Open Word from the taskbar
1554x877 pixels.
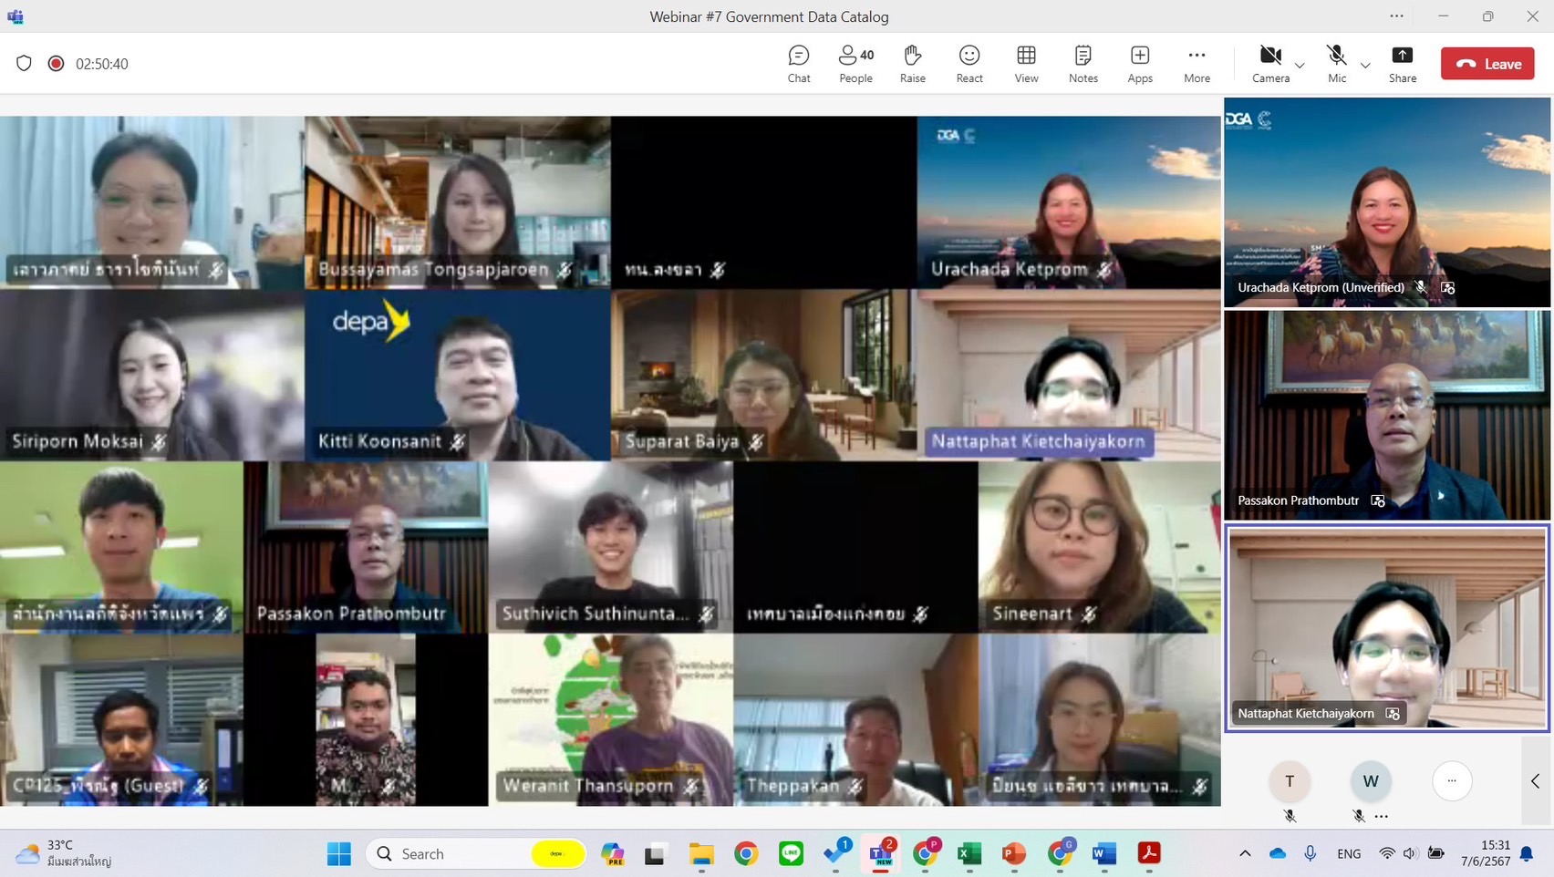tap(1103, 854)
